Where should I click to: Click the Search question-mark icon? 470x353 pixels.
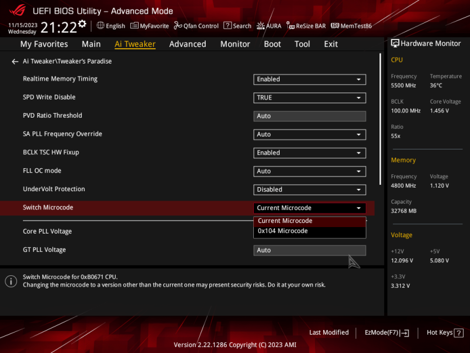pos(227,25)
